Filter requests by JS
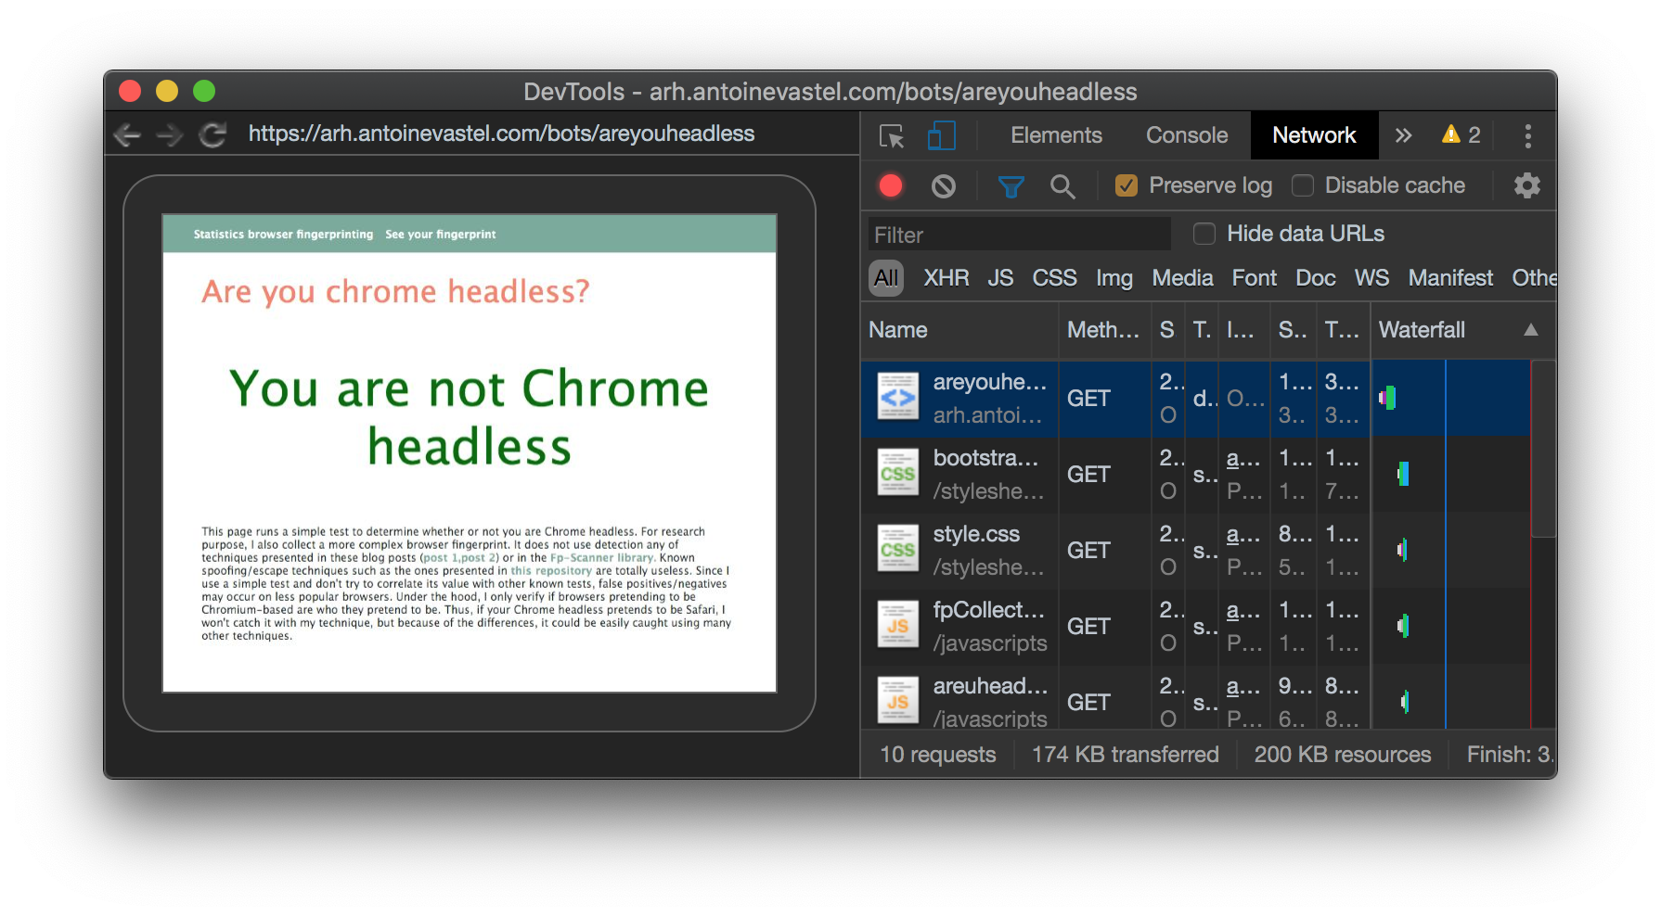 tap(1000, 278)
